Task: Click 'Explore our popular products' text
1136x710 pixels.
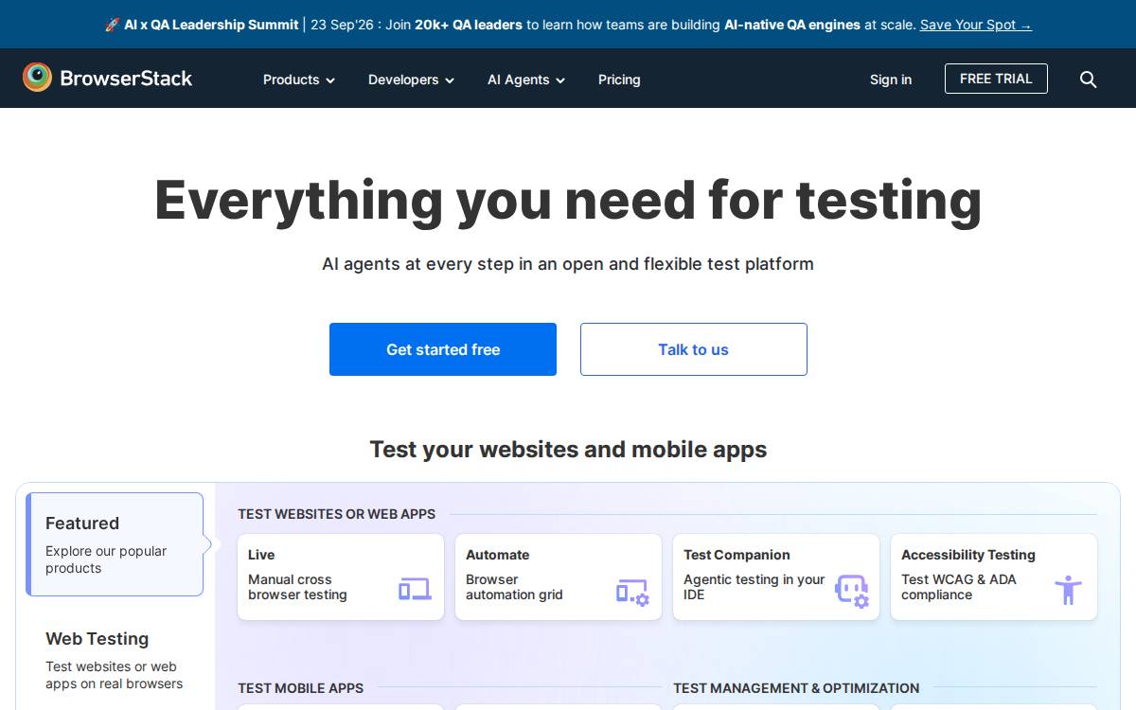Action: pos(106,559)
